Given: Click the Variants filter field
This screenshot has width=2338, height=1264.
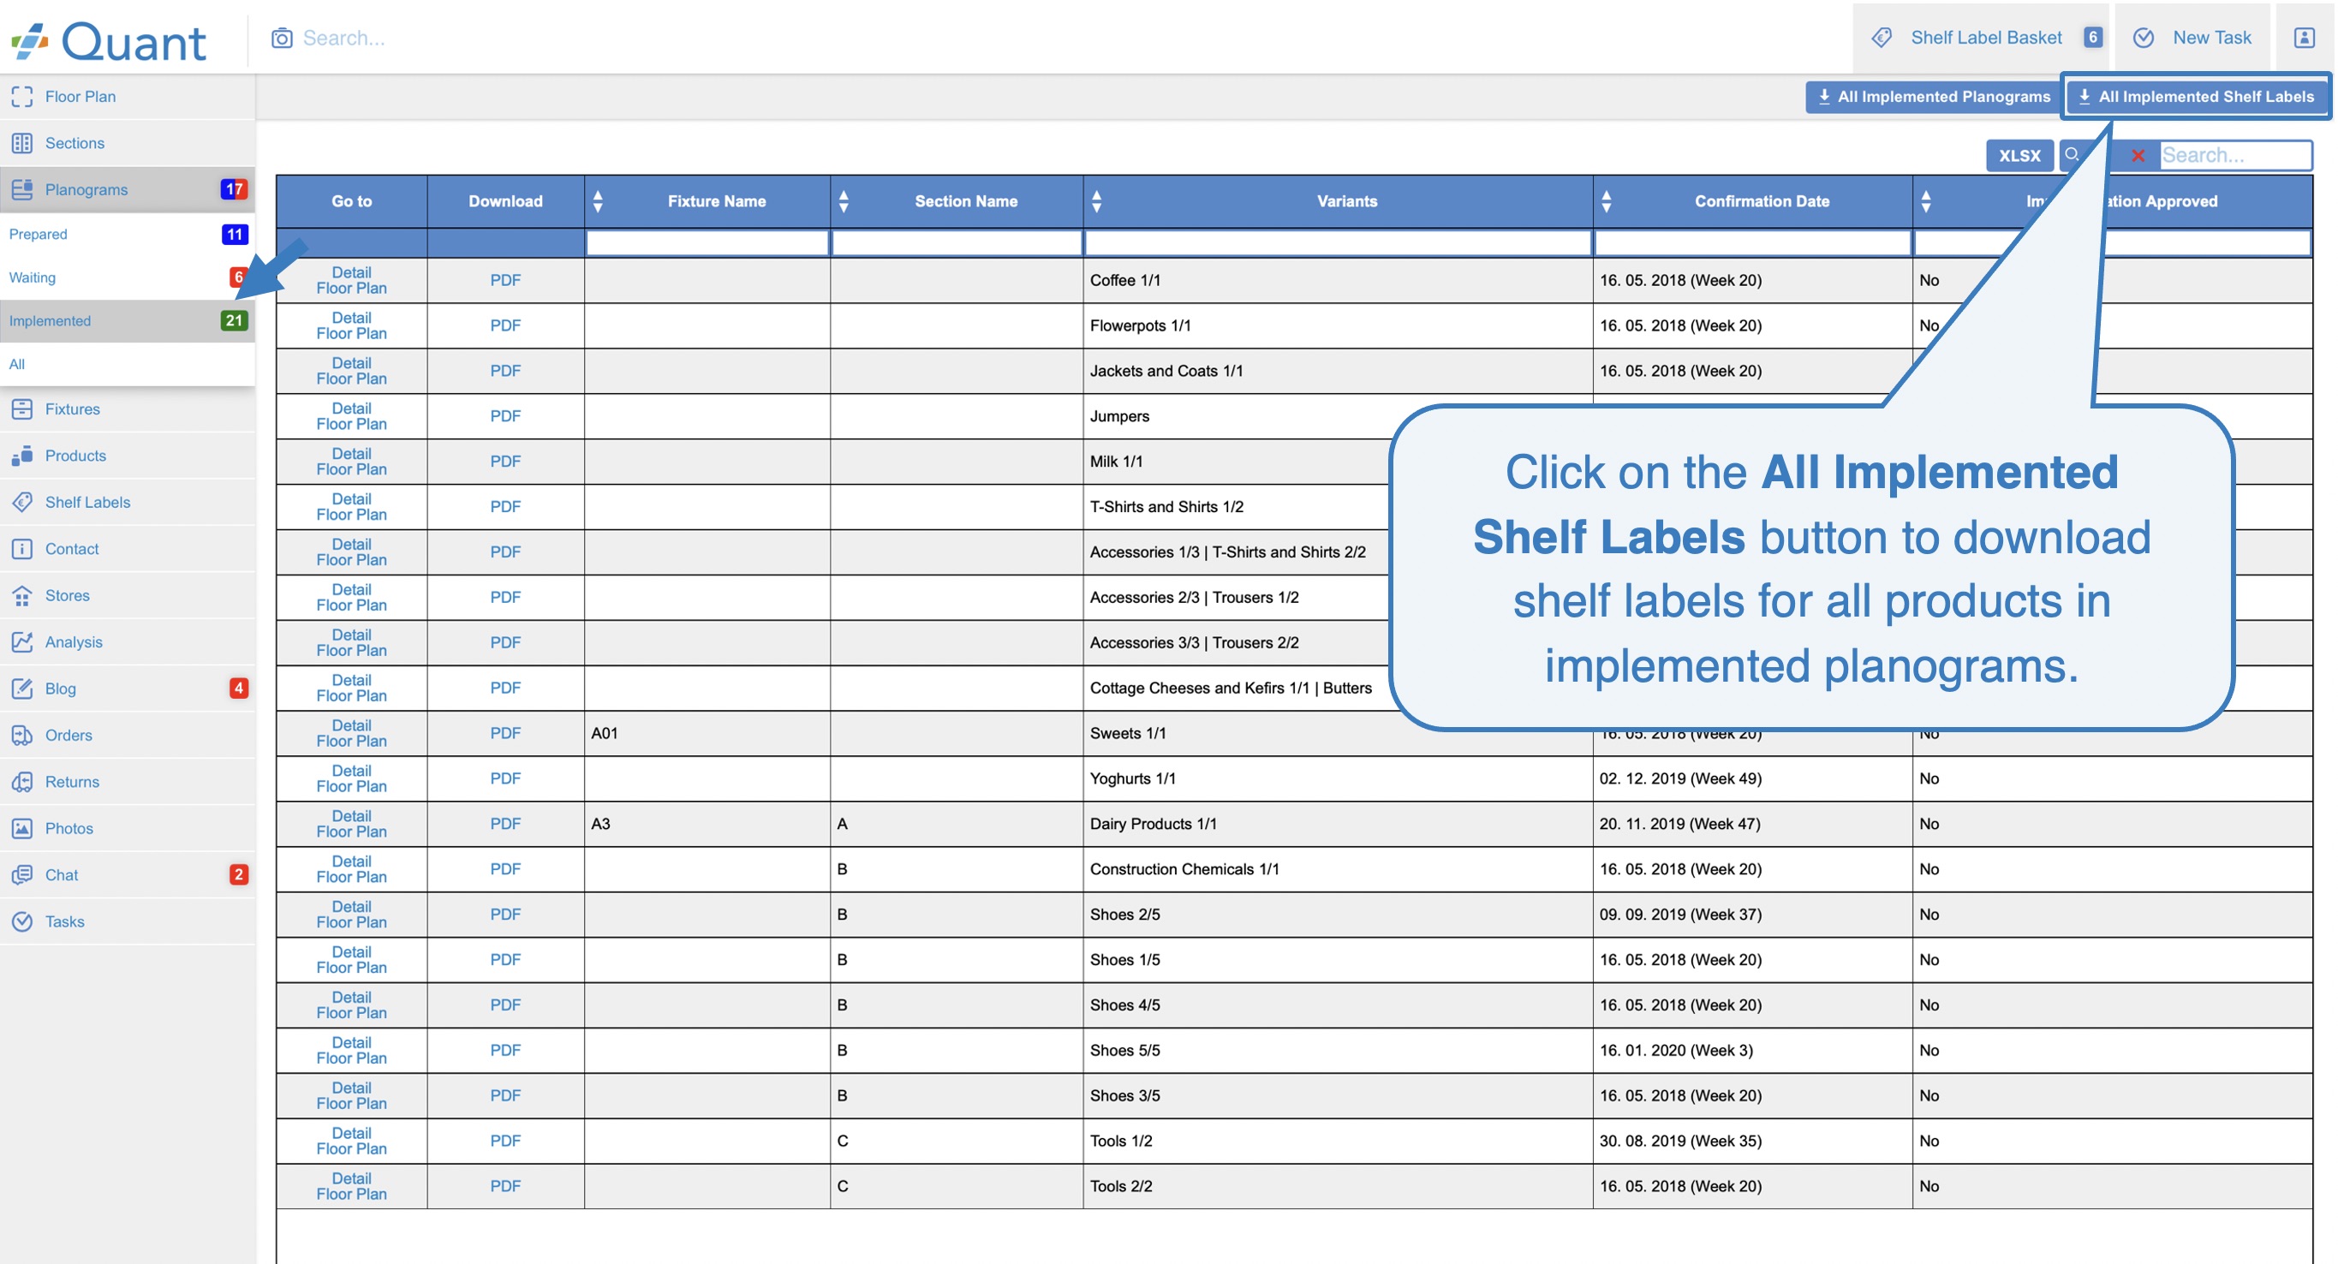Looking at the screenshot, I should point(1338,242).
